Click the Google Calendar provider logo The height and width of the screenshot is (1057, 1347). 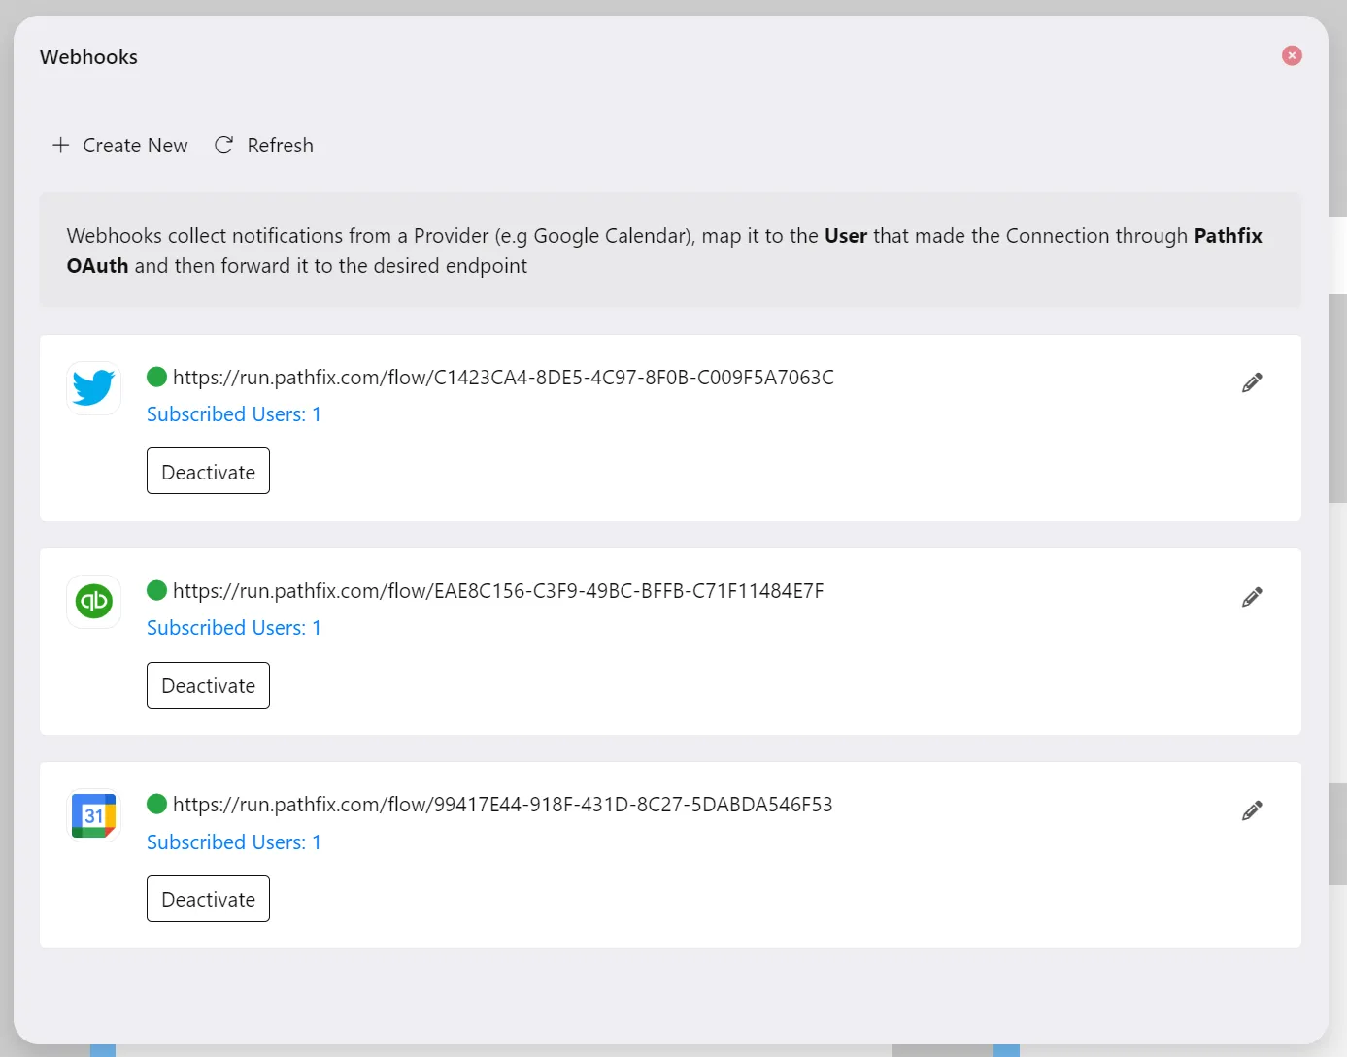[x=93, y=815]
